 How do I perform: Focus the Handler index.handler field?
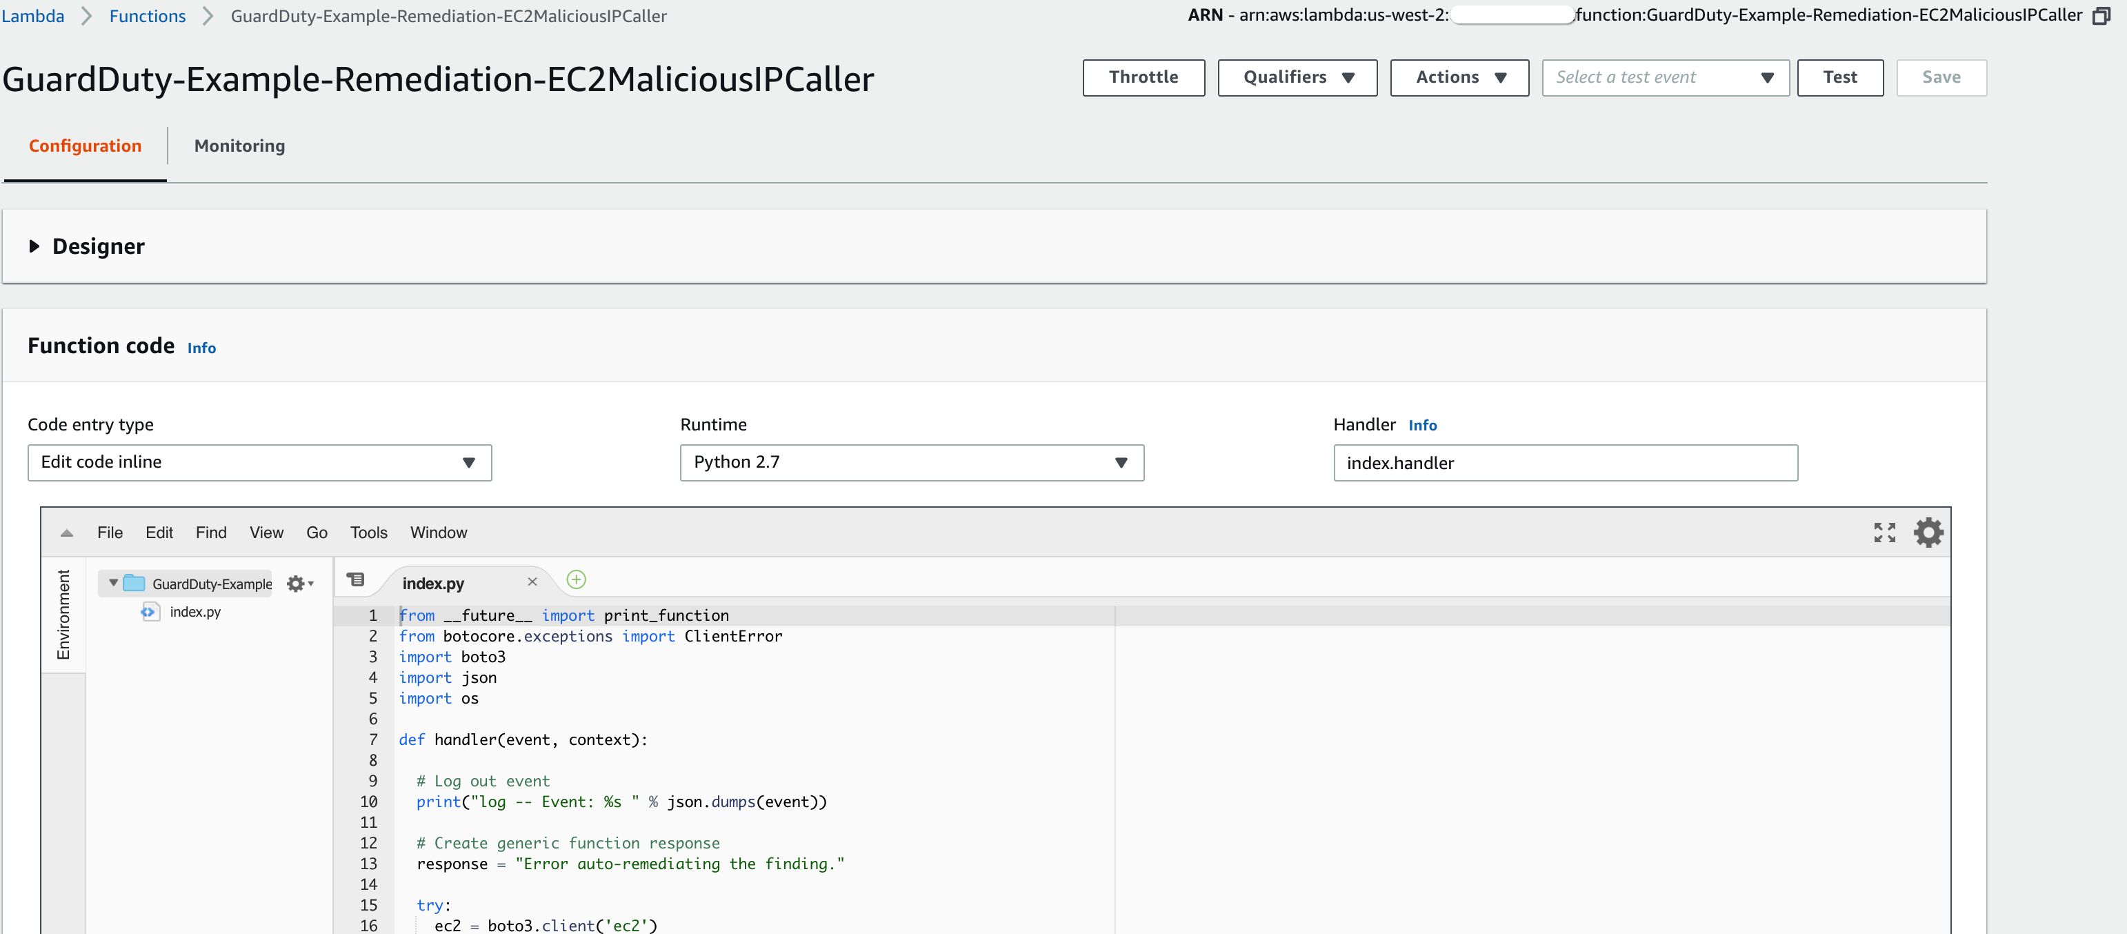click(x=1566, y=462)
